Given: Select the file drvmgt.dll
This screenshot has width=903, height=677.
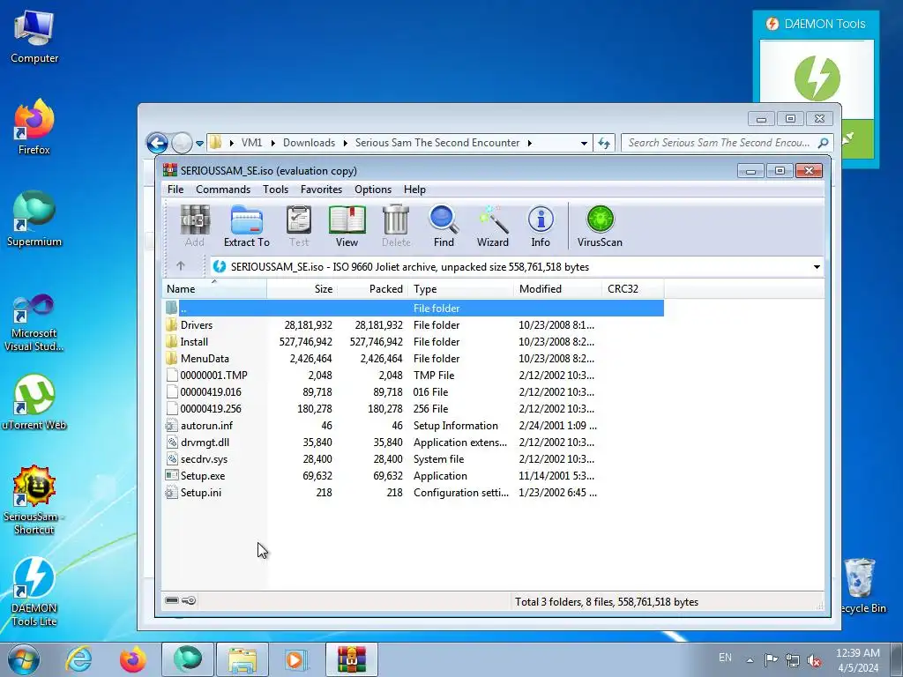Looking at the screenshot, I should 413,443.
